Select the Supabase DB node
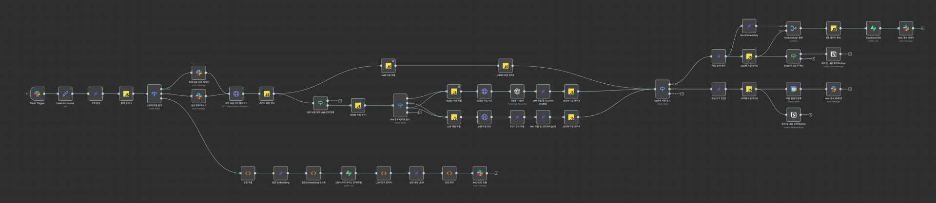936x203 pixels. [x=873, y=28]
